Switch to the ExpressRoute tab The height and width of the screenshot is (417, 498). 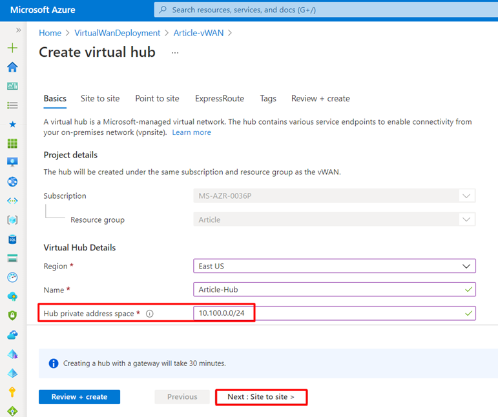220,98
